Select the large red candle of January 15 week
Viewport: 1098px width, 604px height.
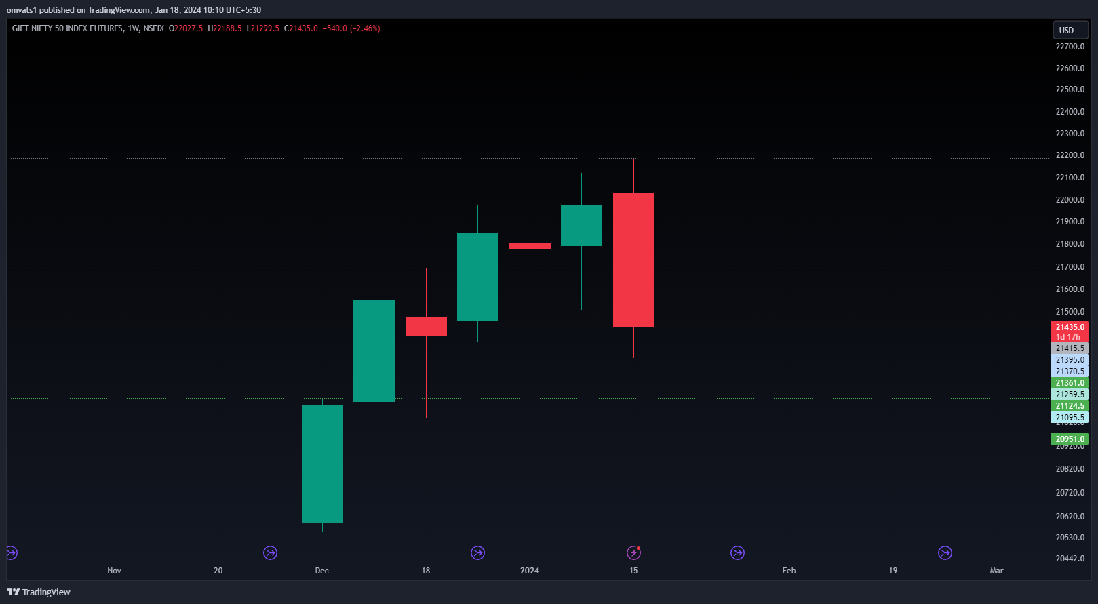(633, 260)
